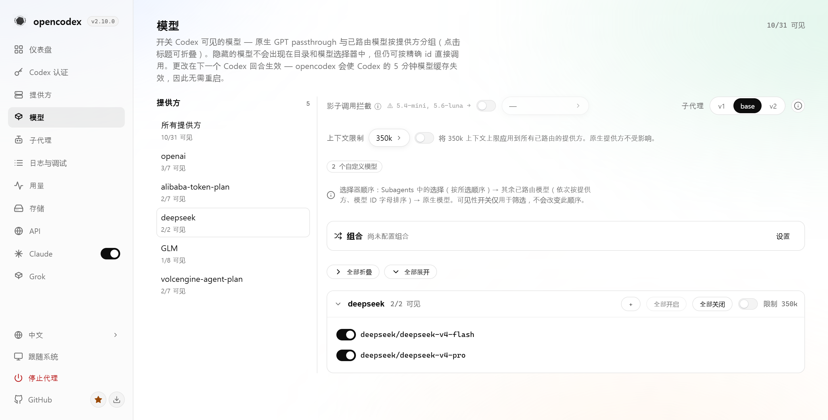828x420 pixels.
Task: Select the base subagent option
Action: tap(747, 106)
